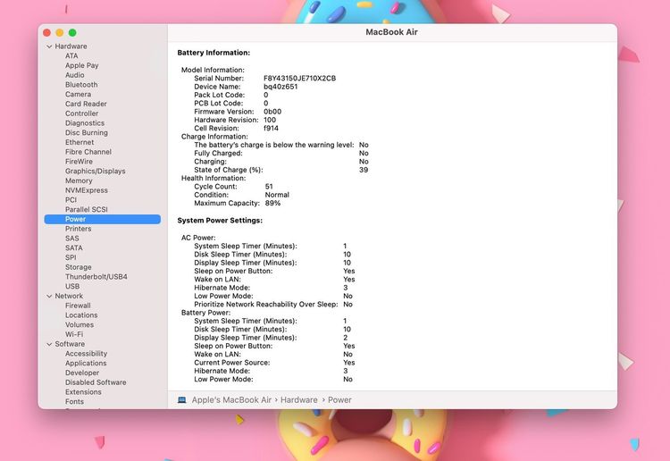The width and height of the screenshot is (670, 461).
Task: Open Bluetooth hardware info
Action: pyautogui.click(x=81, y=85)
